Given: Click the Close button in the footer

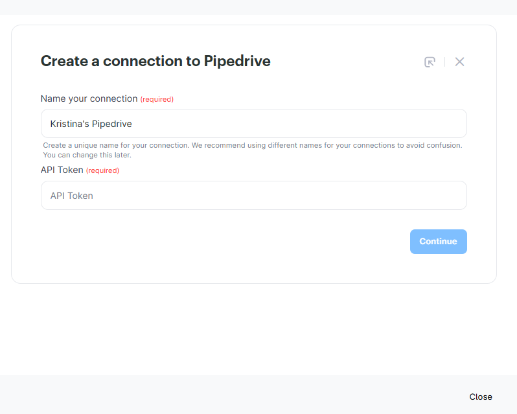Looking at the screenshot, I should pos(481,397).
